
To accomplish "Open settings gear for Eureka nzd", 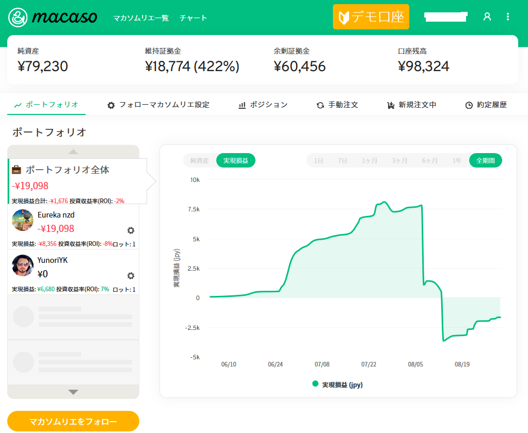I will pyautogui.click(x=131, y=230).
